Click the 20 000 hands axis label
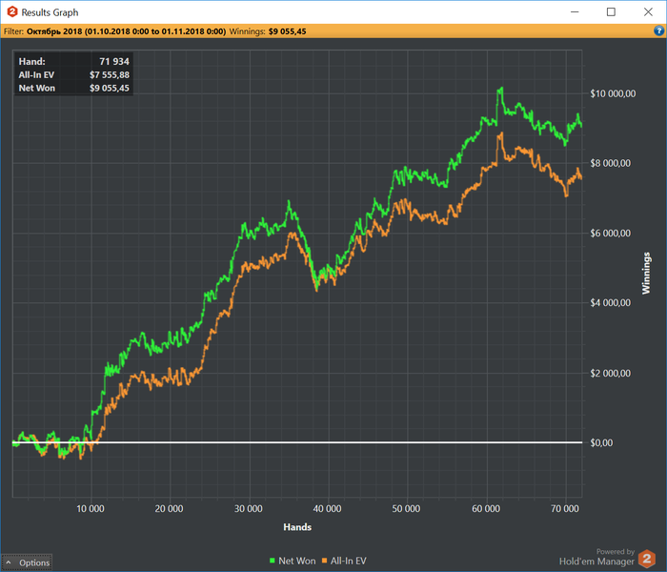 point(169,508)
